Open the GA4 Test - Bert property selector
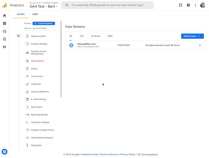Viewport: 209px width, 158px height. tap(43, 6)
